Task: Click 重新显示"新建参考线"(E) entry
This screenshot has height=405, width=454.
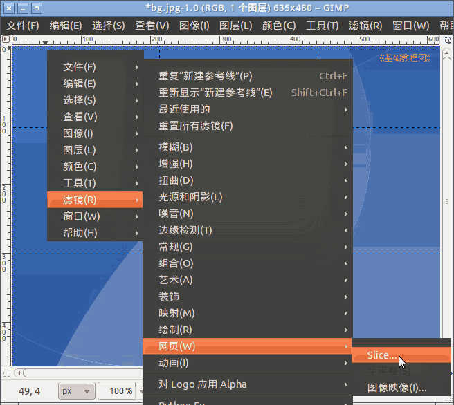Action: [215, 93]
